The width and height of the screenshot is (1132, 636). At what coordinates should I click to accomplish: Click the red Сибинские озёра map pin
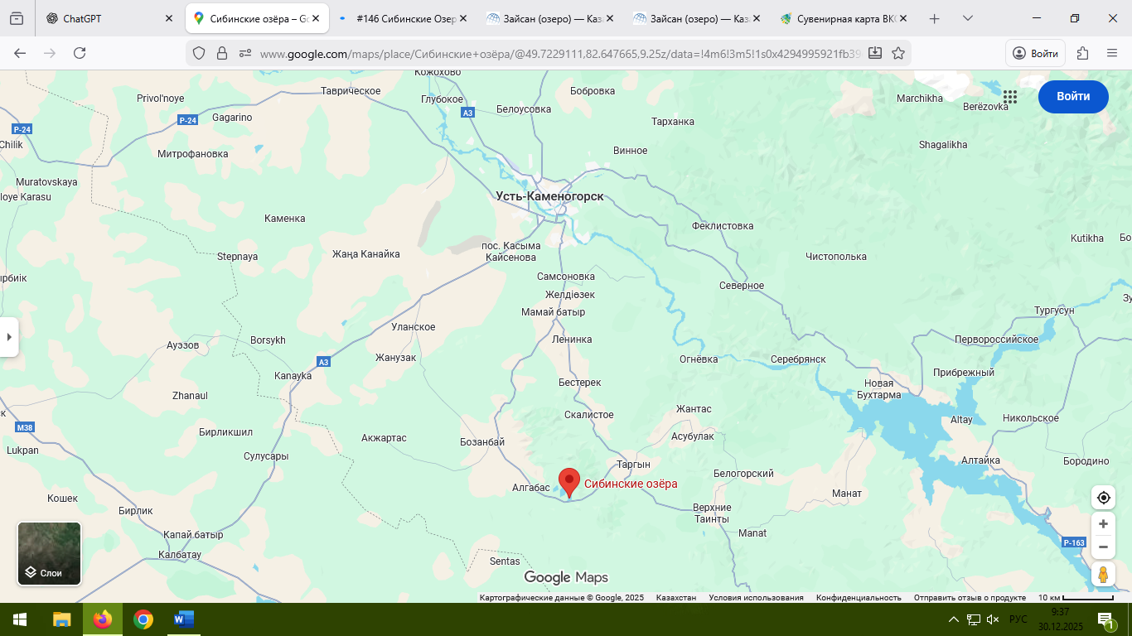point(568,481)
